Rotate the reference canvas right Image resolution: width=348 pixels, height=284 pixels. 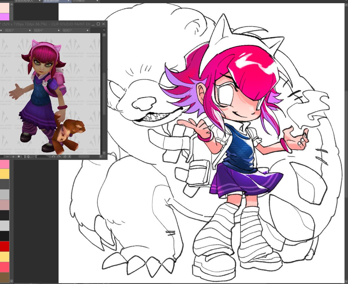59,156
